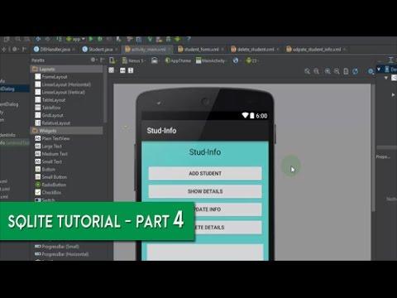
Task: Open the Palette settings gear
Action: point(93,60)
